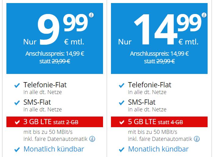Click SMS-Flat checkmark in 14,99 plan
Image resolution: width=214 pixels, height=157 pixels.
122,103
